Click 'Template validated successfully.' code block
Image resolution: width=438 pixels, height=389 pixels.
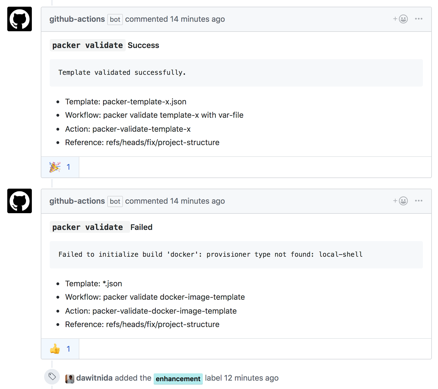(x=236, y=73)
